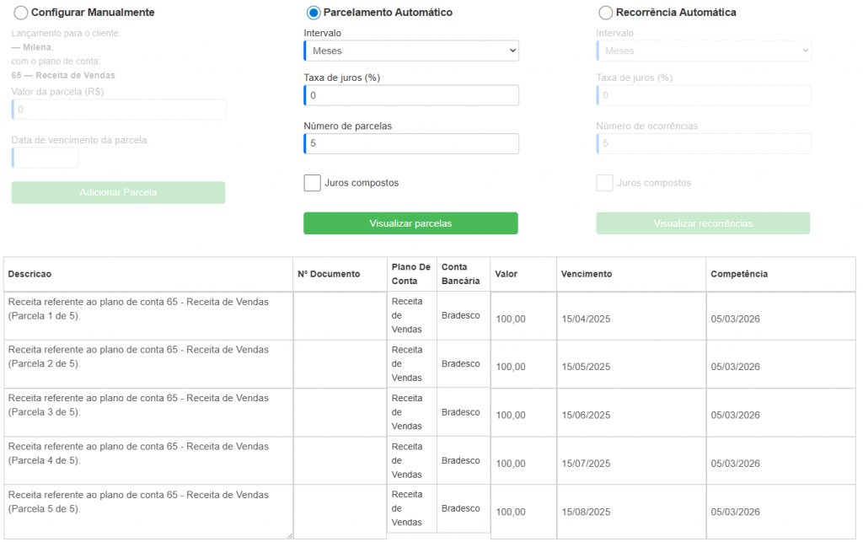
Task: Click the Valor field showing 100,00 for Parcela 3
Action: click(x=523, y=415)
